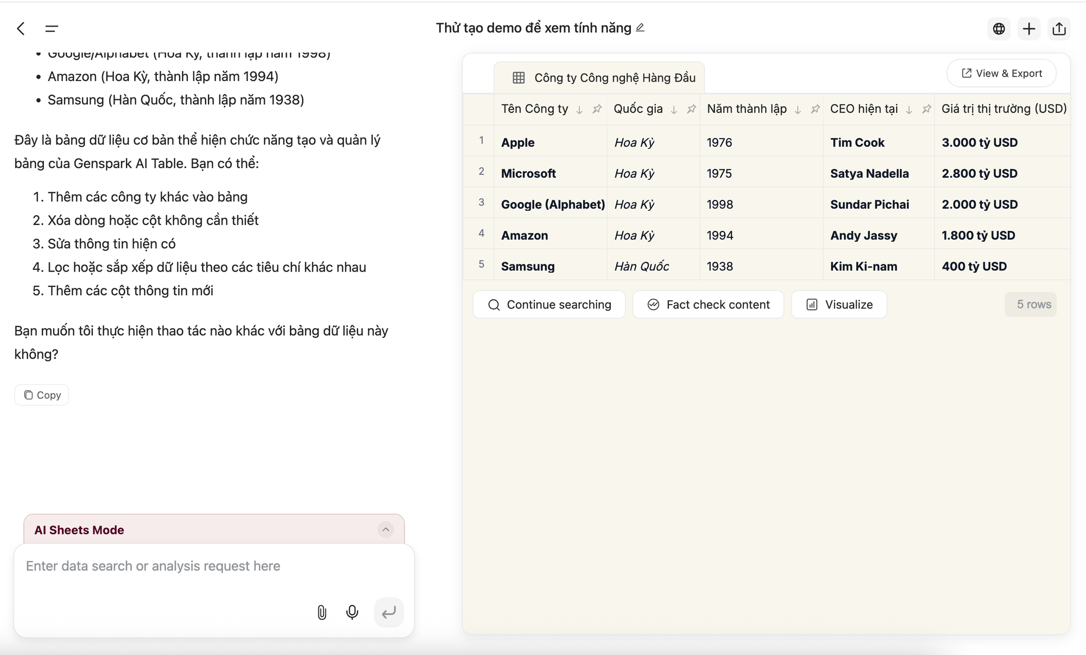This screenshot has width=1086, height=655.
Task: Click Fact check content button
Action: point(708,305)
